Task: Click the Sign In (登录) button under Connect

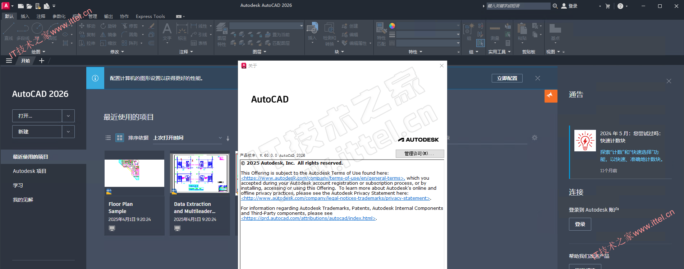Action: point(580,224)
